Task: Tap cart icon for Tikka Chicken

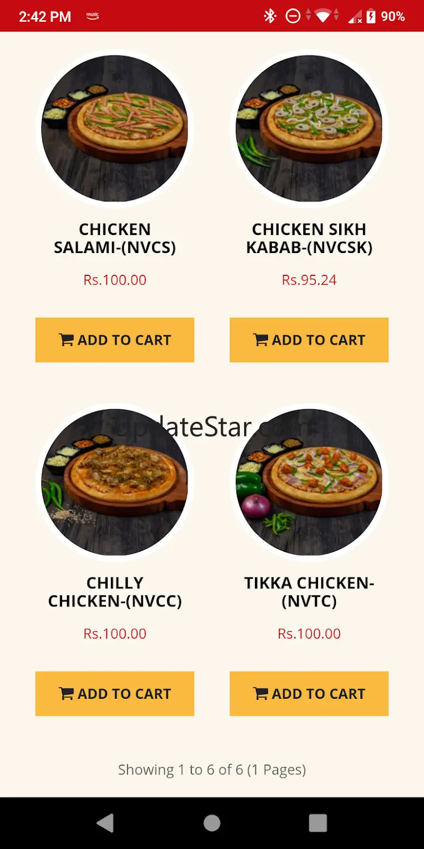Action: point(261,694)
